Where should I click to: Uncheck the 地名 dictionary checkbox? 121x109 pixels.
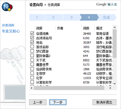(x=32, y=42)
